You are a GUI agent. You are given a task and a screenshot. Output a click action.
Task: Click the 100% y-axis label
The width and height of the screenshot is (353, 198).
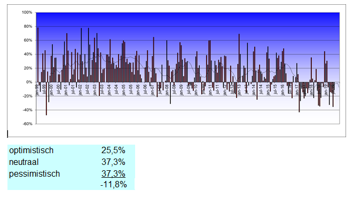coord(27,12)
